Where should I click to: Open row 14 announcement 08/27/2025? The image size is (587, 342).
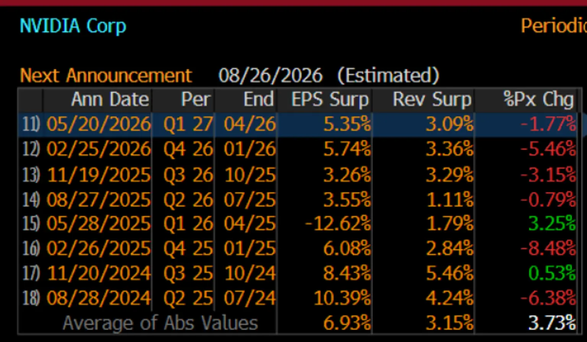[298, 199]
